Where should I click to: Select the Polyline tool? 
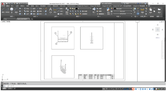click(x=7, y=10)
